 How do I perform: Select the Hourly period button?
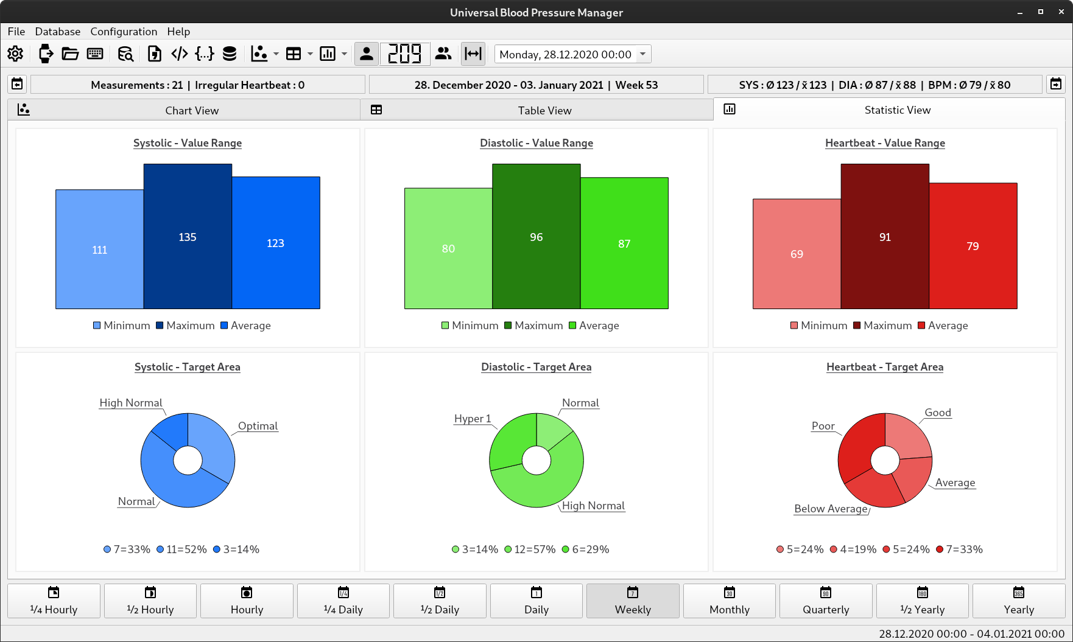point(247,601)
